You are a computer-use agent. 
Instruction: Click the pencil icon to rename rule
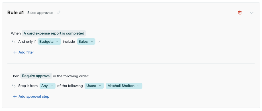point(59,12)
